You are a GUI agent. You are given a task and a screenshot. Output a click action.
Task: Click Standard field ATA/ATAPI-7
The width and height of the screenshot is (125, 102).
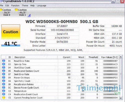(x=62, y=38)
